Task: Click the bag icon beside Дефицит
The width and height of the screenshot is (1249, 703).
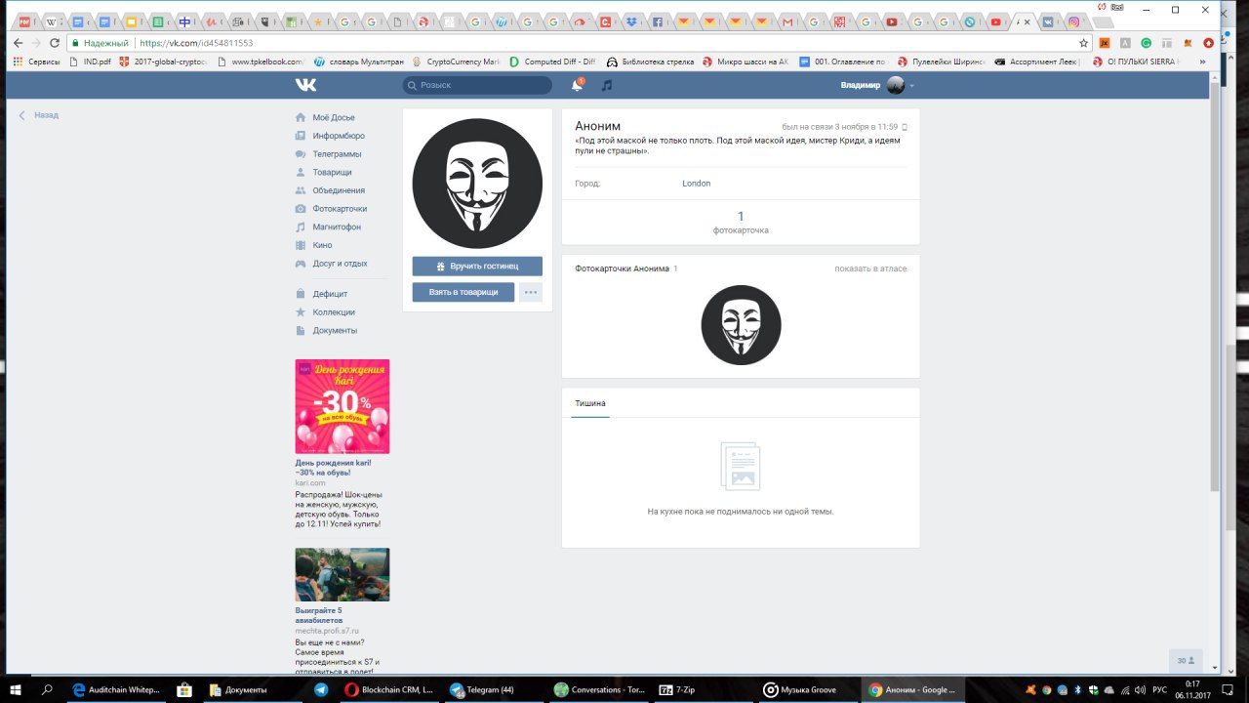Action: point(302,294)
